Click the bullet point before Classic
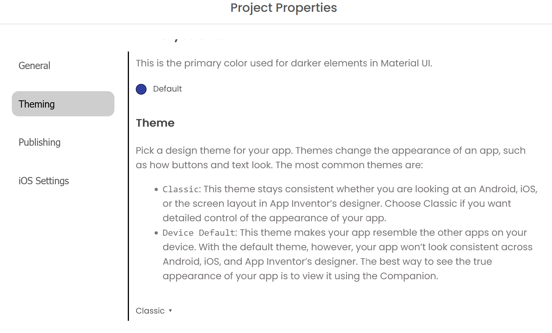Viewport: 552px width, 333px height. 156,189
